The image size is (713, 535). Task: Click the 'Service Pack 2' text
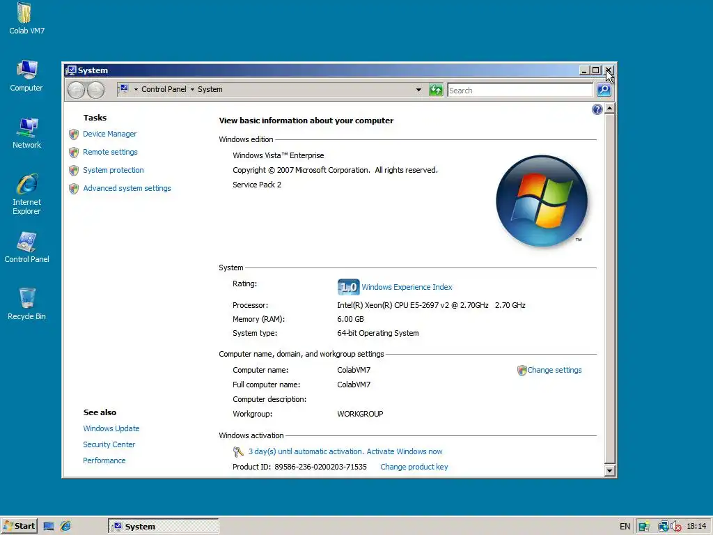pyautogui.click(x=257, y=185)
